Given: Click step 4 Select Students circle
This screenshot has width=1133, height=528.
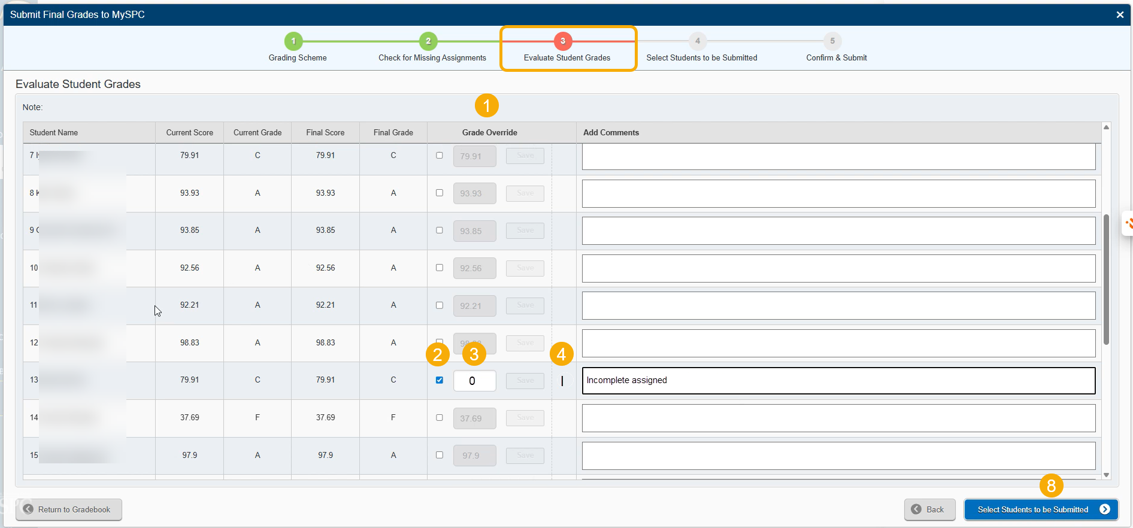Looking at the screenshot, I should click(698, 41).
